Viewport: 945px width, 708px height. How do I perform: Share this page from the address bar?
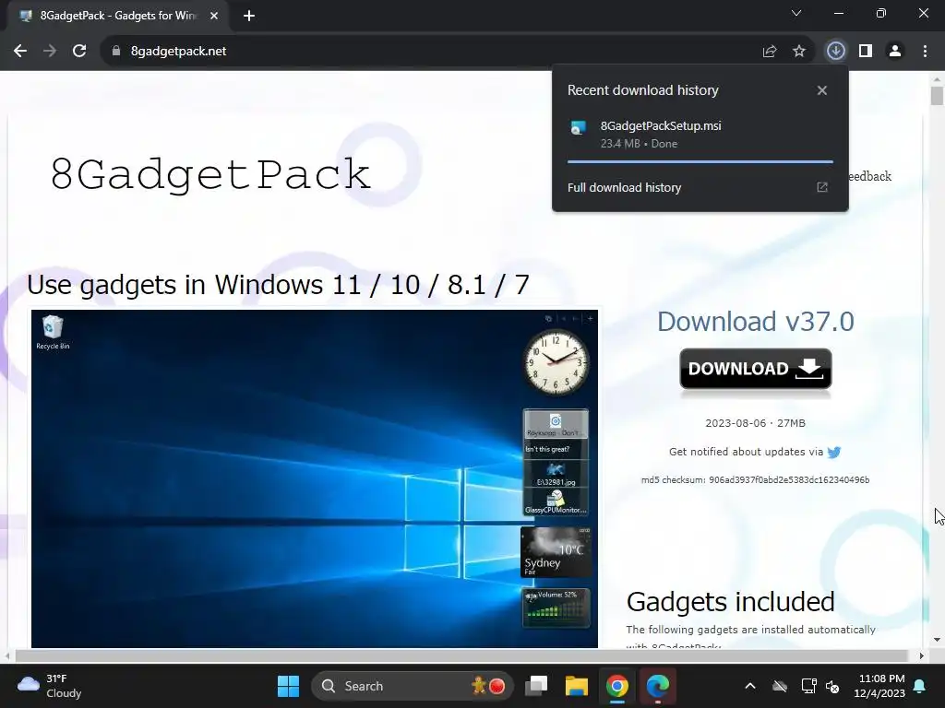pos(769,52)
